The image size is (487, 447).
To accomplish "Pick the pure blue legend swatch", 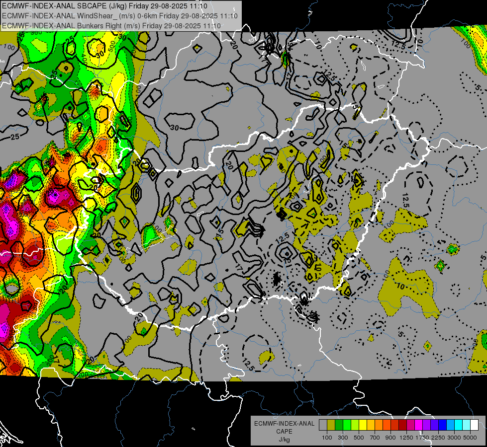I will tap(443, 425).
